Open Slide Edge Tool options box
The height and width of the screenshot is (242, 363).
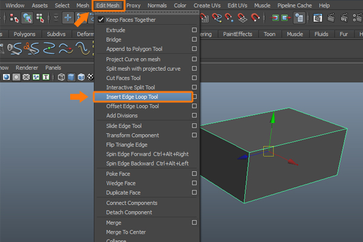coord(194,126)
